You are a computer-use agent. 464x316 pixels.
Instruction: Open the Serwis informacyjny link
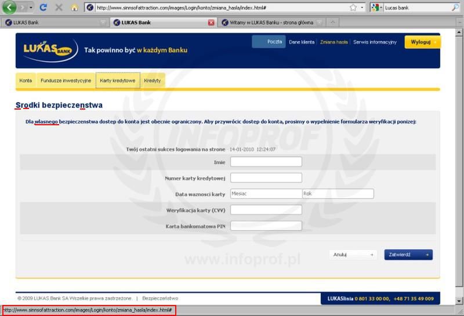(375, 42)
